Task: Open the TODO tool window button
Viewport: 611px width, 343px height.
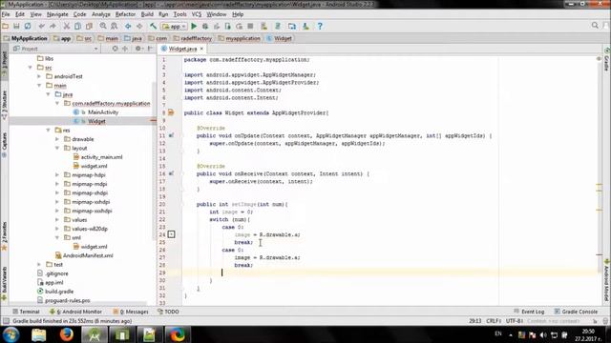Action: click(x=168, y=312)
